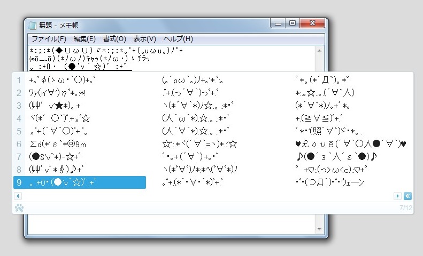Minimize the メモ帳 window
The height and width of the screenshot is (256, 423).
point(278,23)
